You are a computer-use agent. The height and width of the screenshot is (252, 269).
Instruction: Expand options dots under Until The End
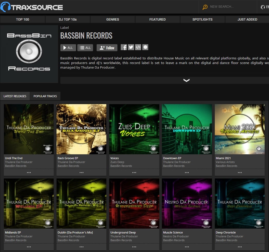tap(29, 173)
